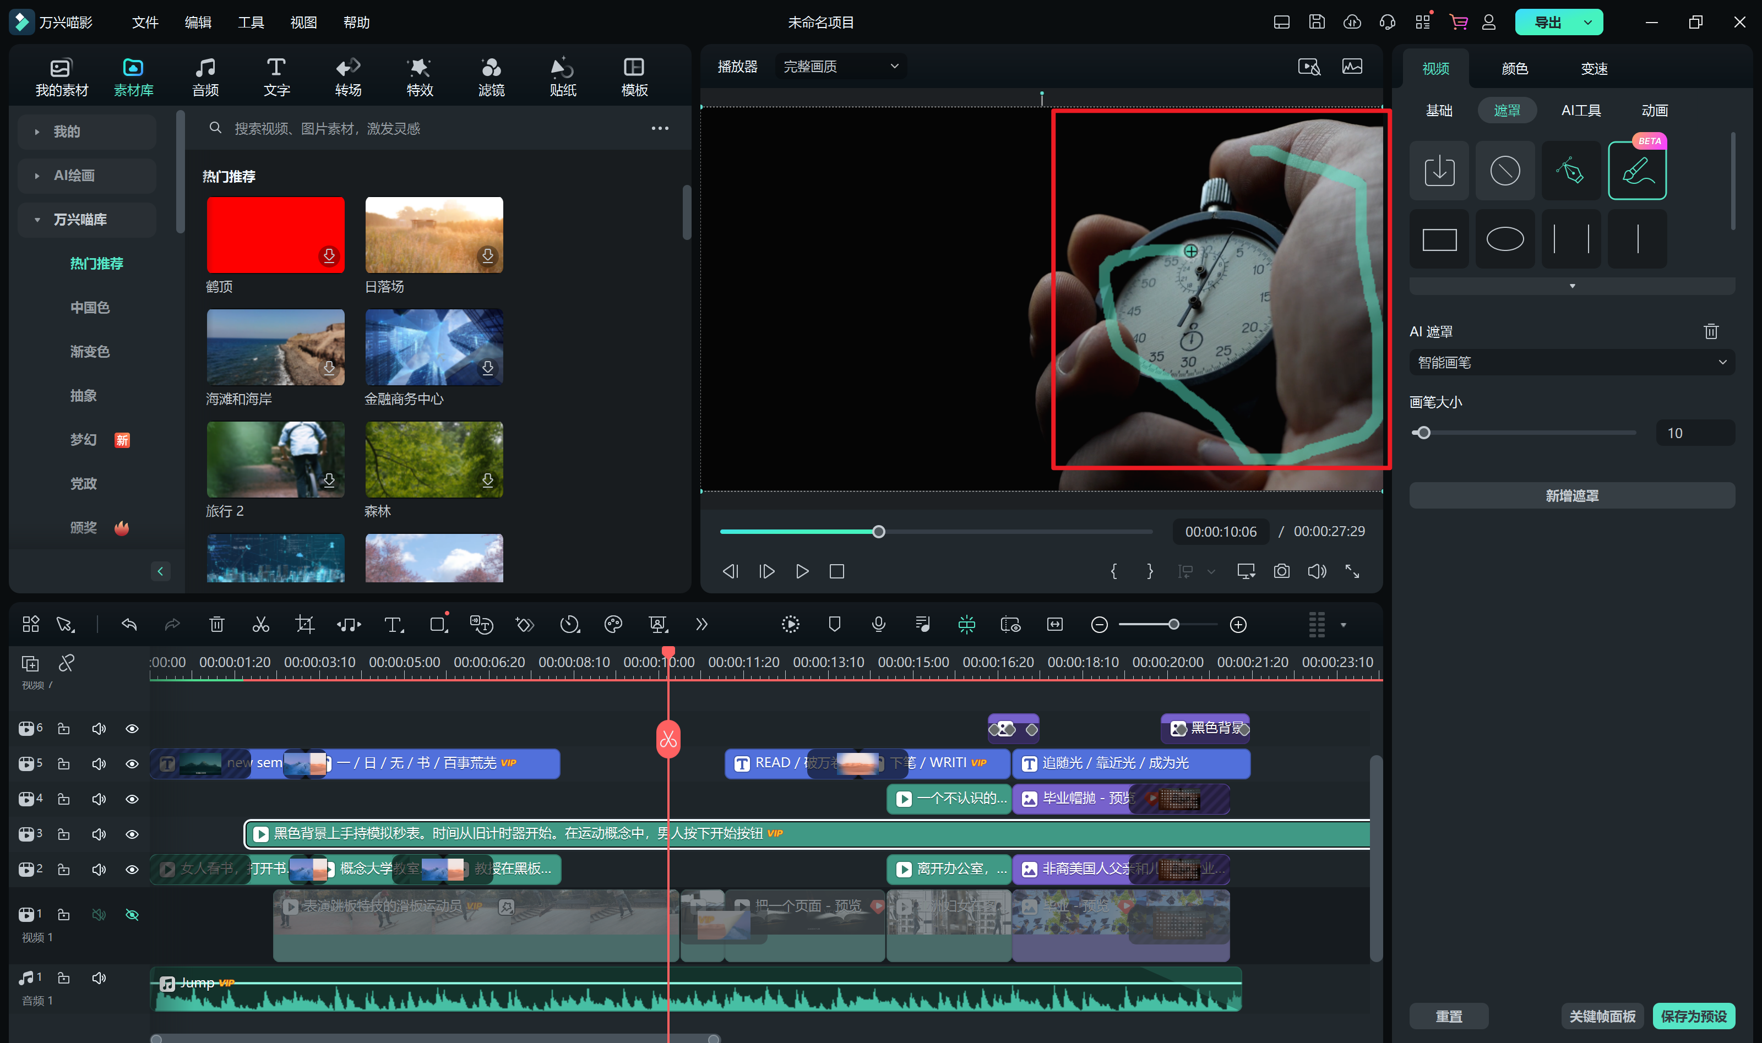Viewport: 1762px width, 1043px height.
Task: Click the microphone voiceover icon
Action: tap(878, 624)
